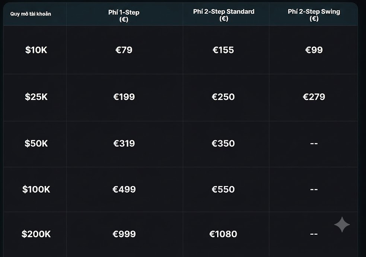Click the €319 price cell
366x257 pixels.
tap(124, 144)
